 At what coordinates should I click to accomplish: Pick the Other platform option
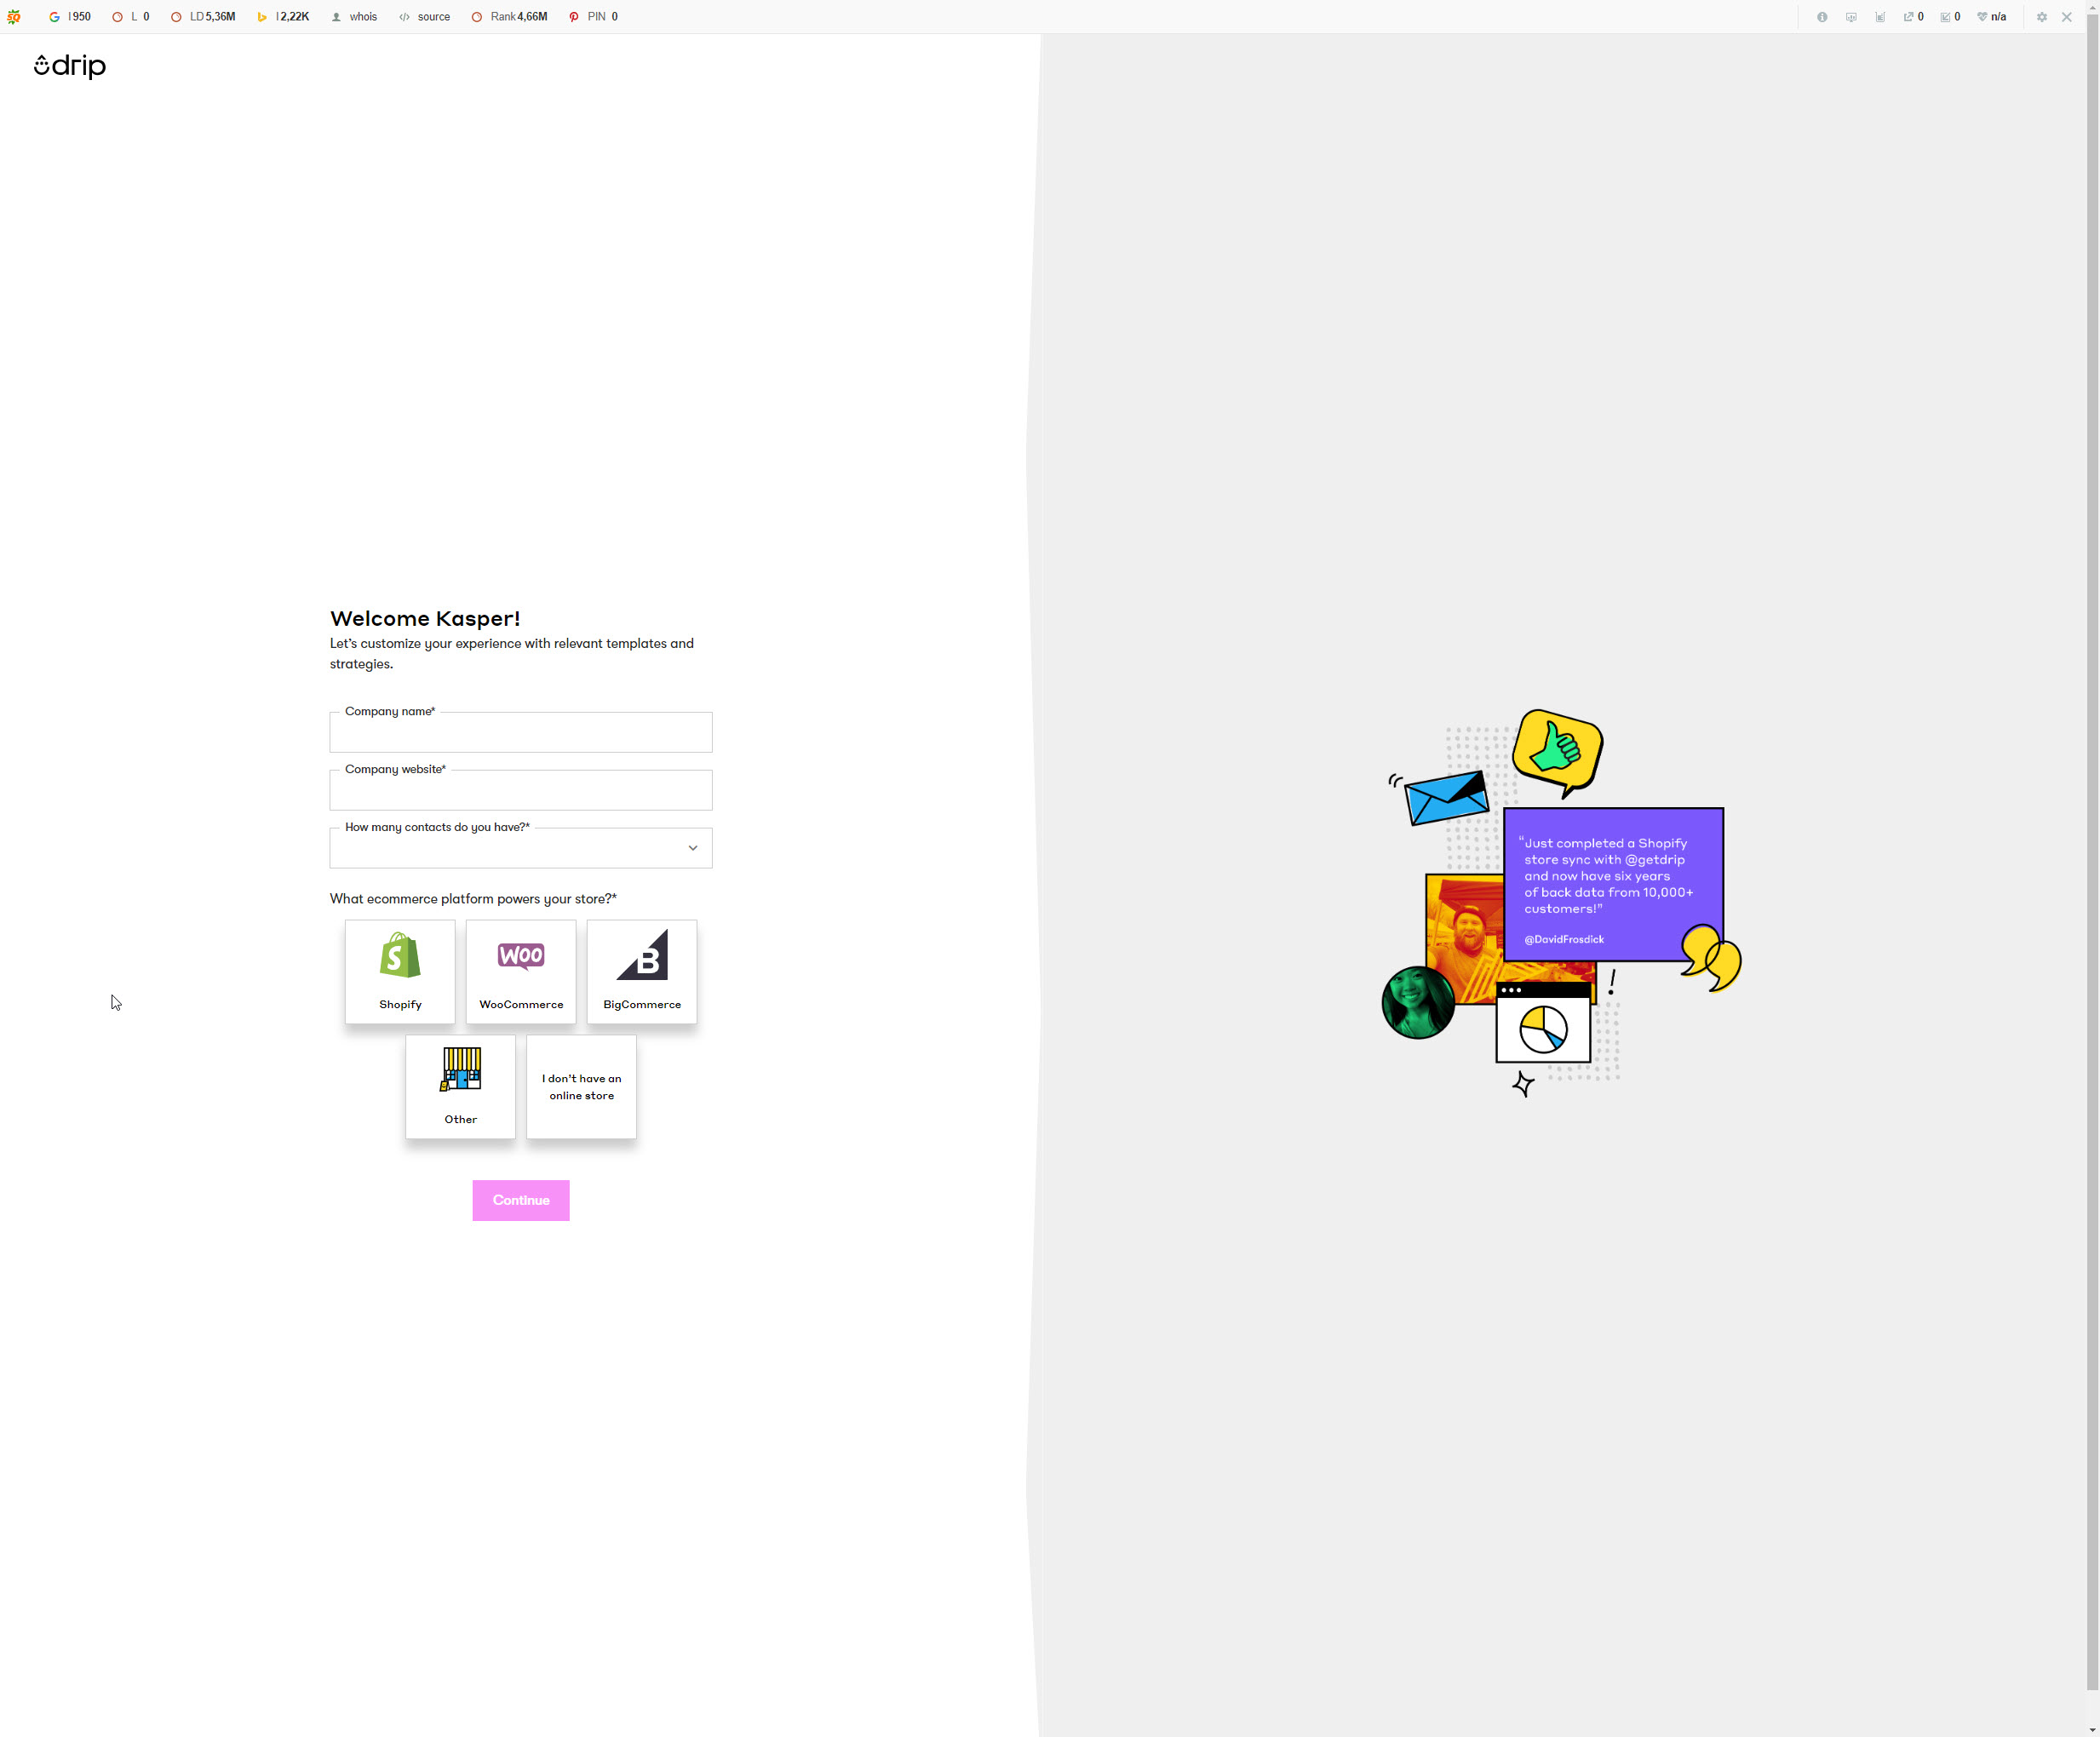pyautogui.click(x=460, y=1086)
